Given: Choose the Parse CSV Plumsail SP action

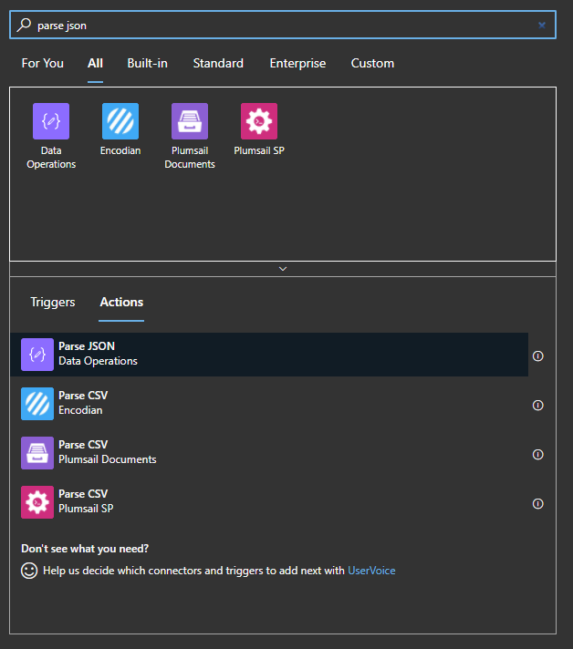Looking at the screenshot, I should [269, 502].
